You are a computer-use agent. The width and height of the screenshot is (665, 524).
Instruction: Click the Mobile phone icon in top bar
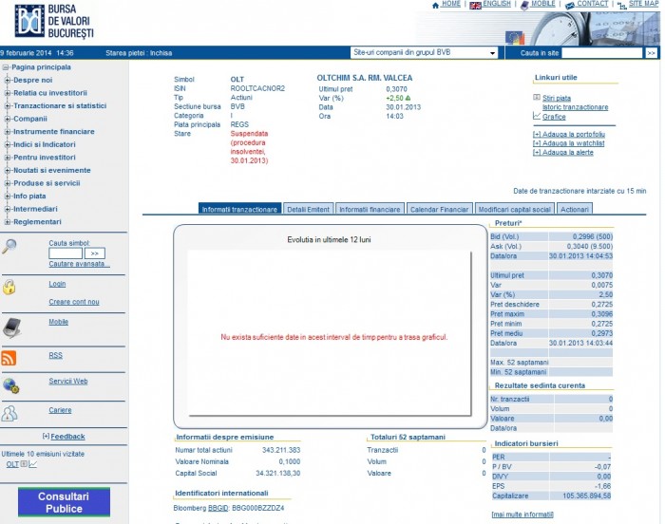pos(524,5)
